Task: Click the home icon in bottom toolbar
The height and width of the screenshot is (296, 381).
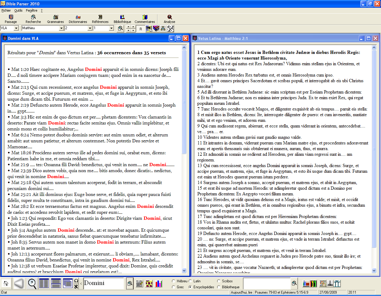Action: [x=6, y=283]
